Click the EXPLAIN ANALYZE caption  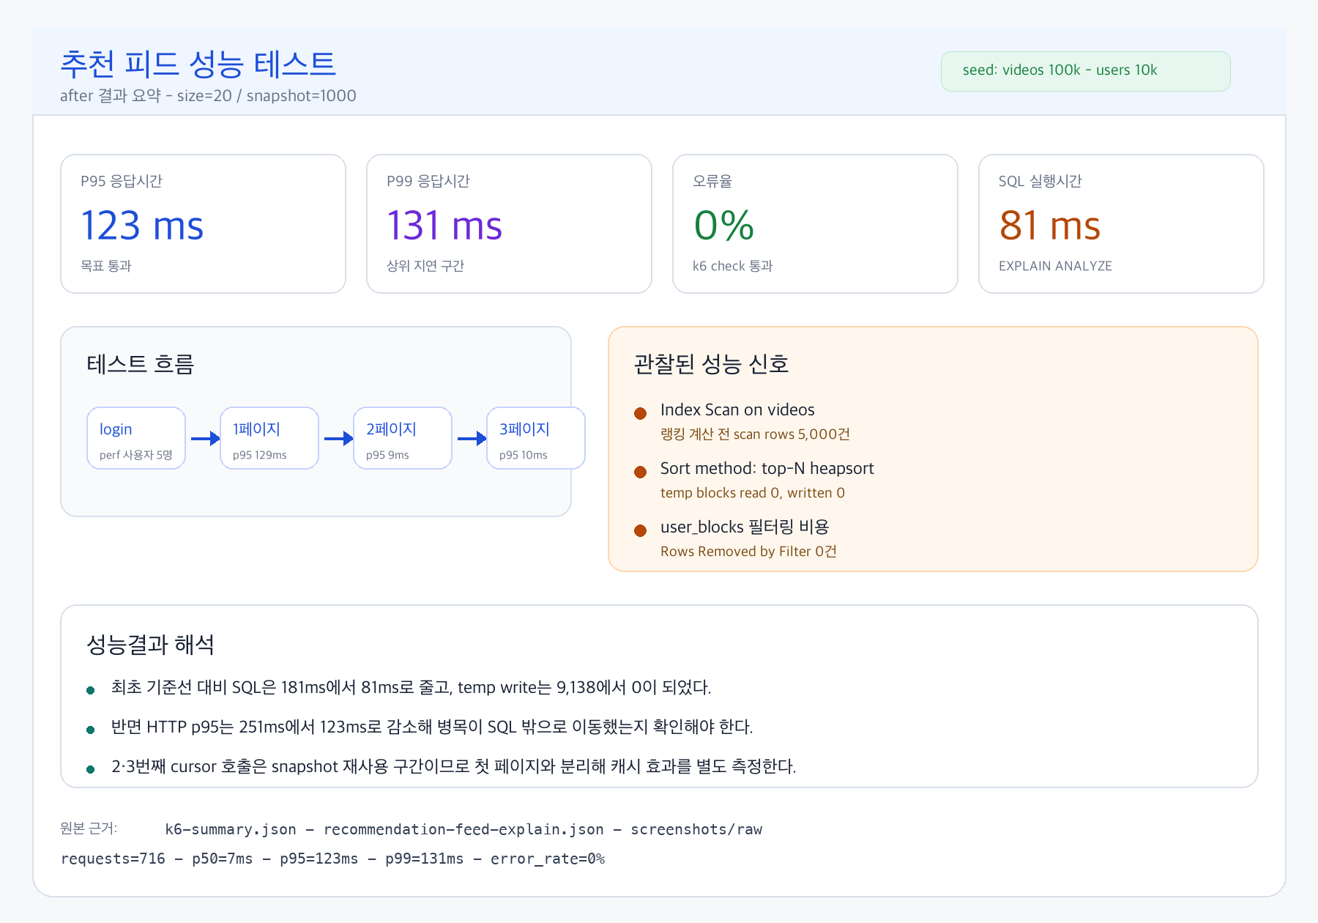(1055, 266)
